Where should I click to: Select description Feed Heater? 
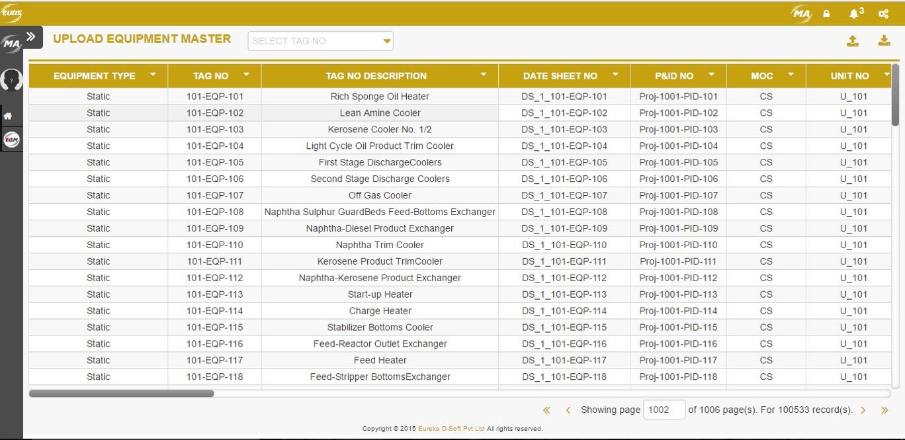point(380,361)
